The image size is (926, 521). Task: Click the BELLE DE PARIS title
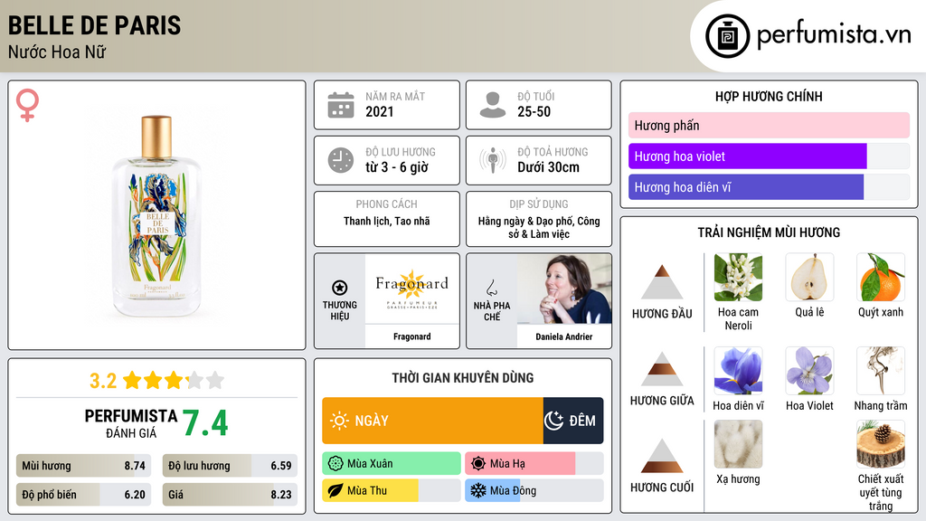tap(94, 25)
